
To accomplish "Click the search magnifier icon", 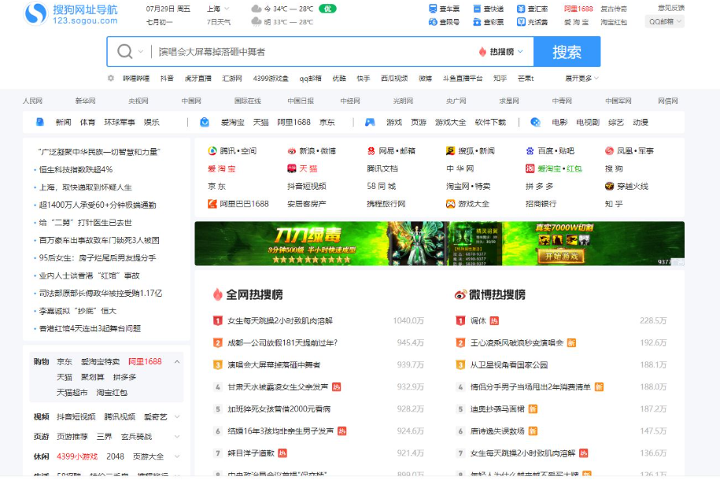I will click(124, 52).
